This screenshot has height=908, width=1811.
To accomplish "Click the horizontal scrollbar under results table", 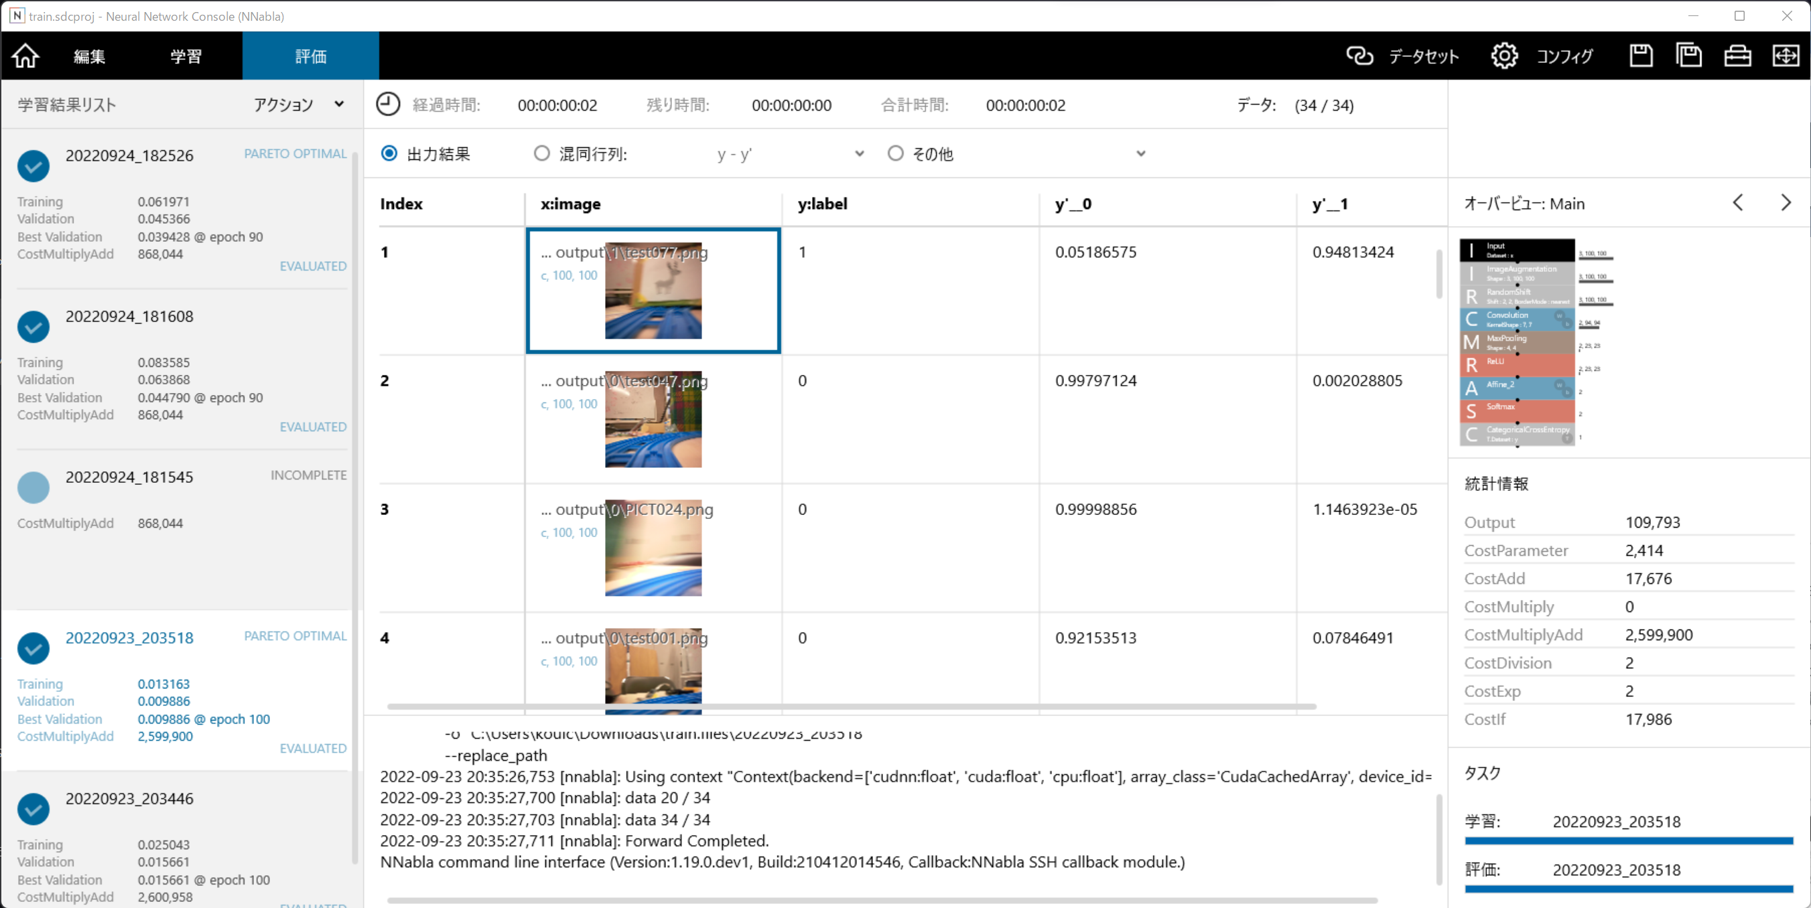I will [x=851, y=706].
